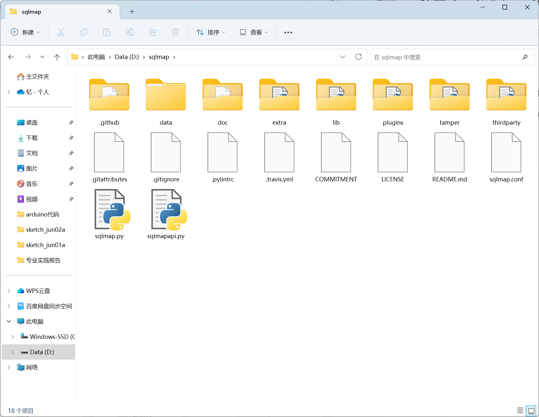Select the thirdparty folder
The height and width of the screenshot is (417, 539).
click(x=506, y=102)
